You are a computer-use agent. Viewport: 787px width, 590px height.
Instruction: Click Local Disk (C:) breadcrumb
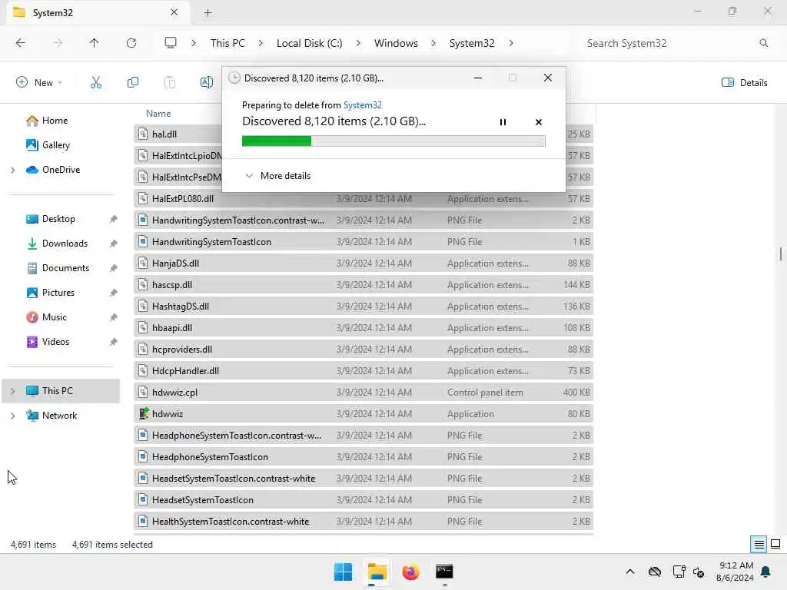point(309,43)
